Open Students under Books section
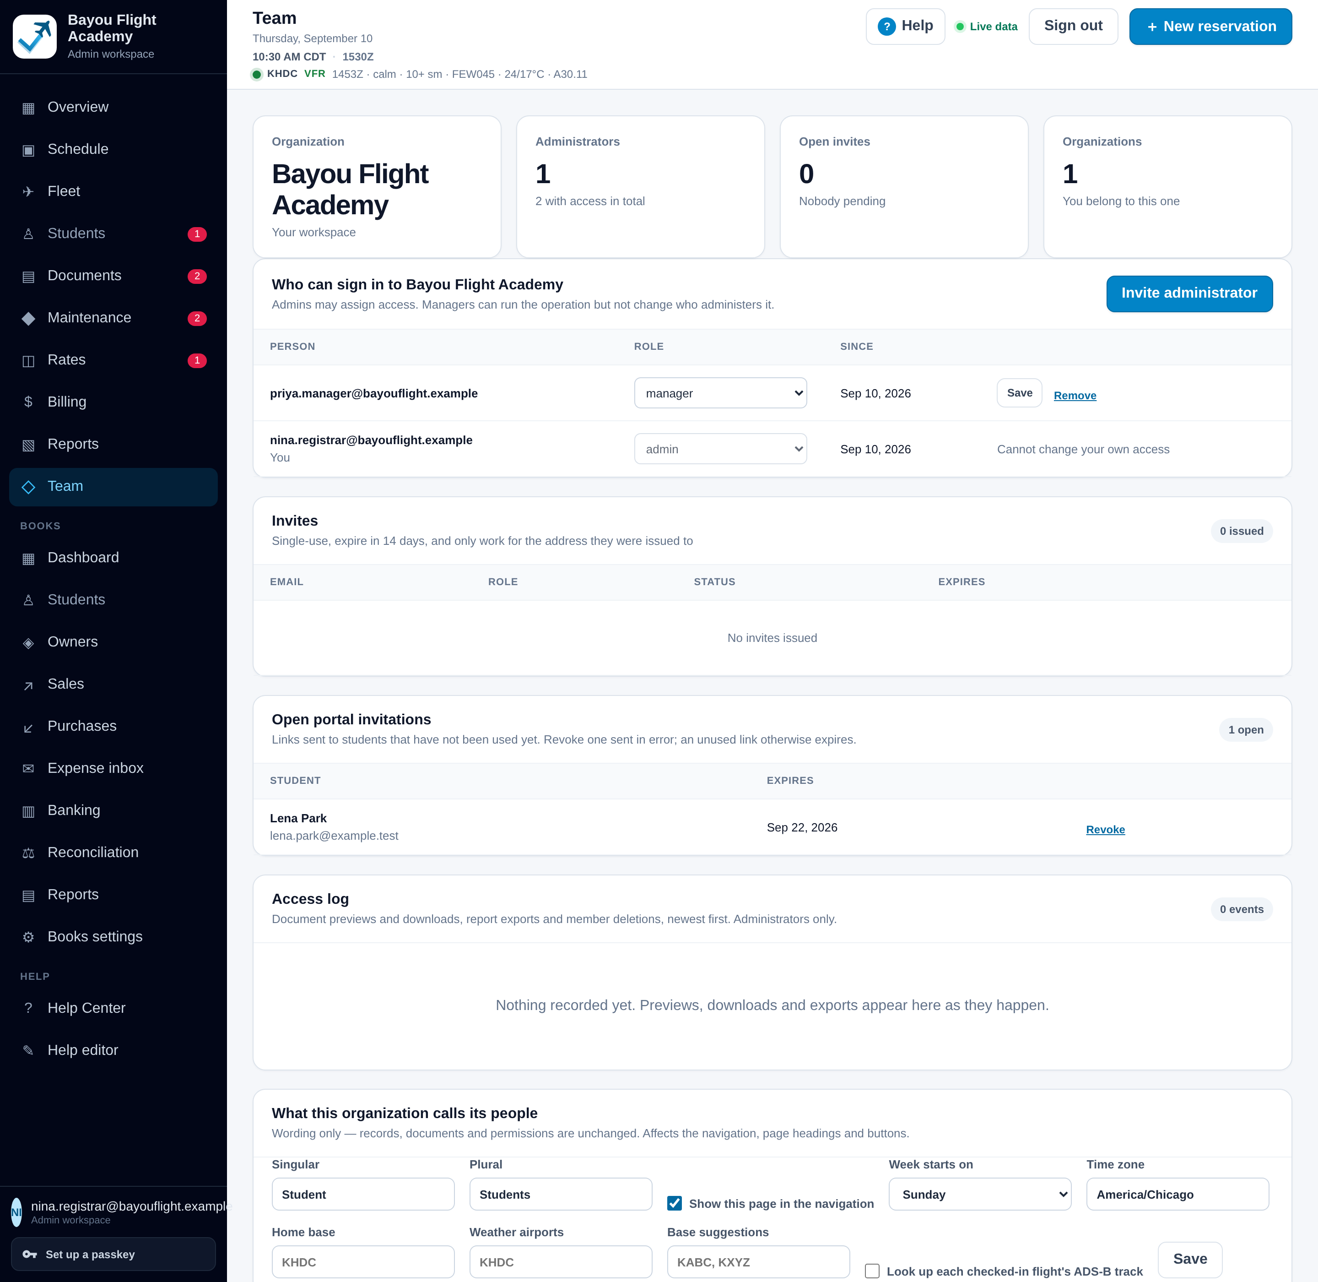 pyautogui.click(x=113, y=600)
